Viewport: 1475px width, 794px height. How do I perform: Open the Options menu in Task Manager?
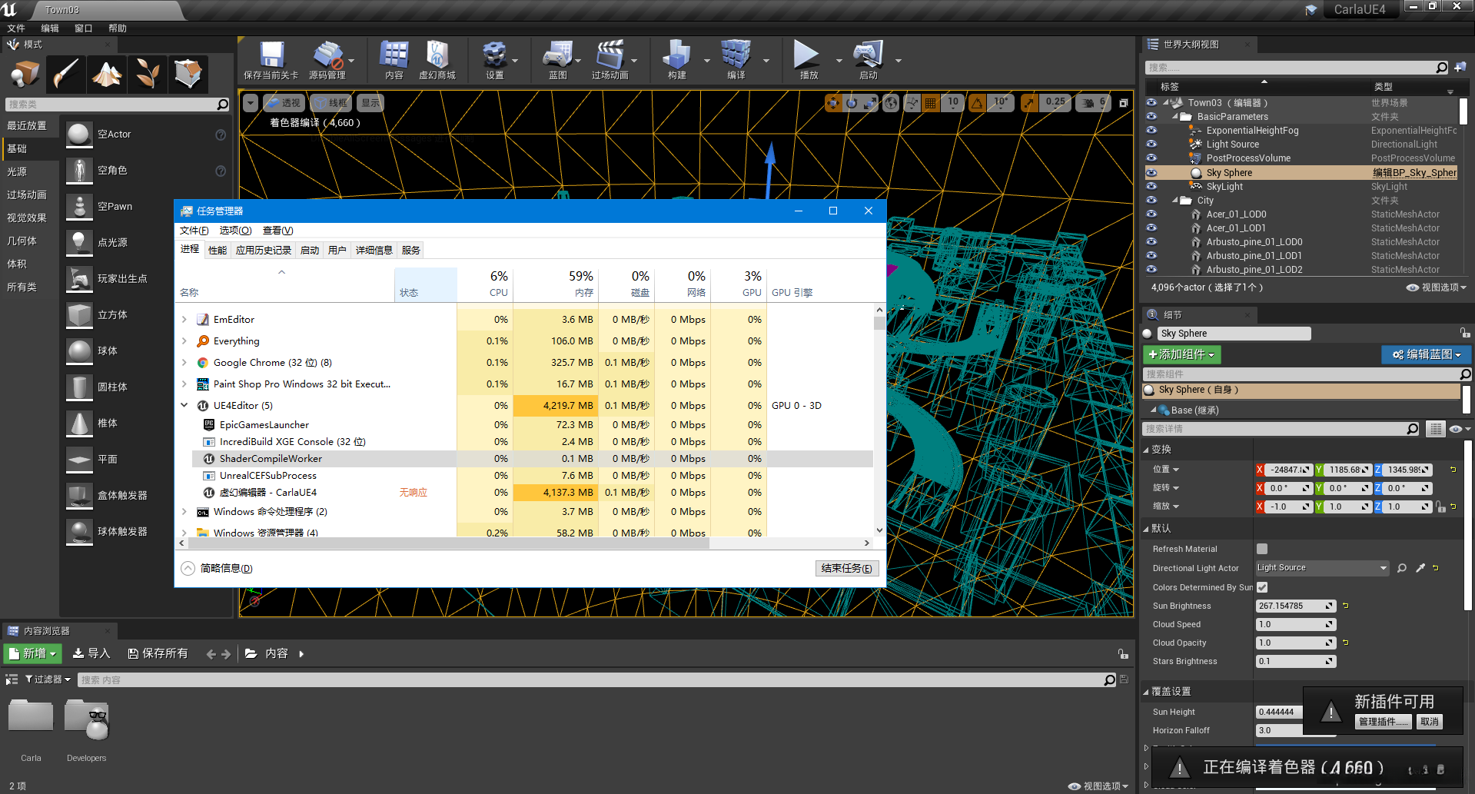point(235,231)
